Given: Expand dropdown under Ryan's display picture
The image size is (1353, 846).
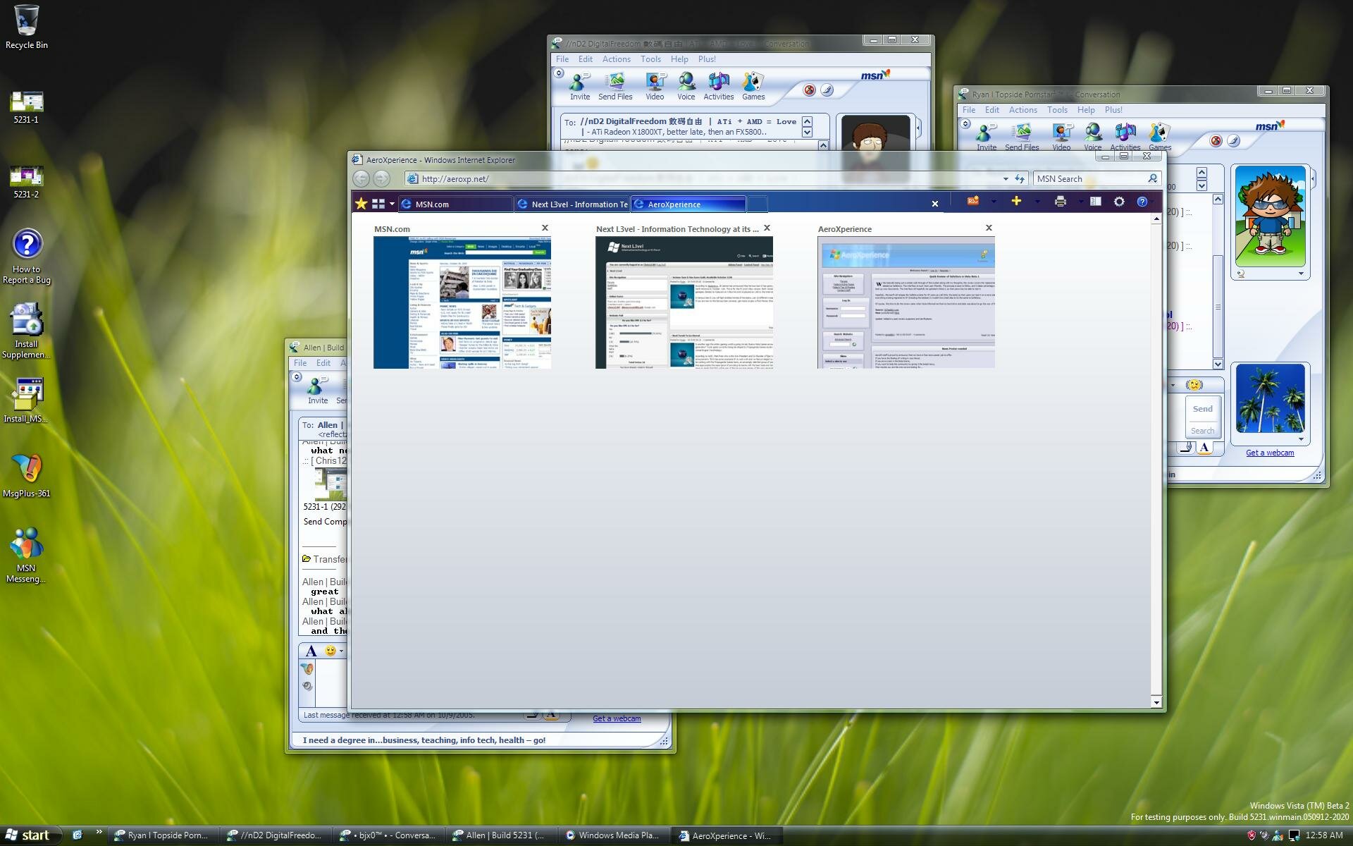Looking at the screenshot, I should pyautogui.click(x=1301, y=274).
